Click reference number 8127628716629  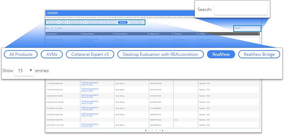click(x=155, y=102)
